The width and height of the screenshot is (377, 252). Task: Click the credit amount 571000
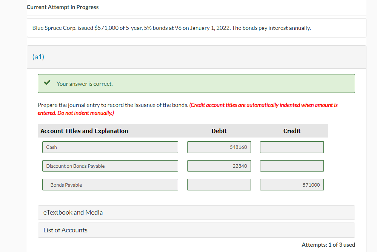[291, 184]
